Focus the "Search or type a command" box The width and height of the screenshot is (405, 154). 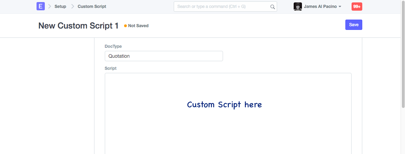(222, 7)
